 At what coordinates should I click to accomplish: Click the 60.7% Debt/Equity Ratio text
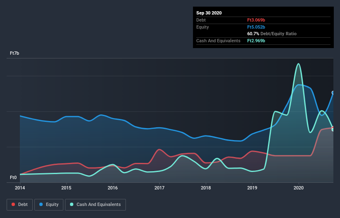pyautogui.click(x=272, y=34)
